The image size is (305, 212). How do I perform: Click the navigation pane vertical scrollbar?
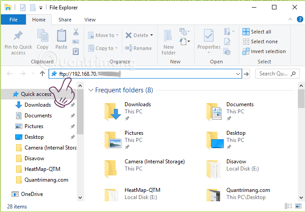point(80,116)
